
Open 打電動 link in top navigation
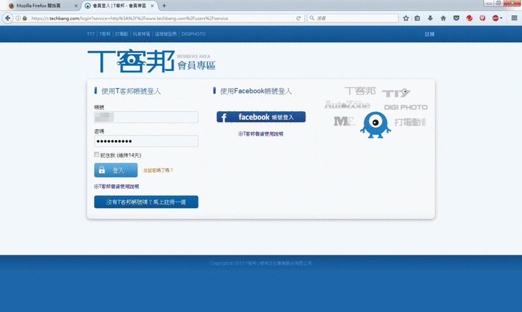coord(121,34)
